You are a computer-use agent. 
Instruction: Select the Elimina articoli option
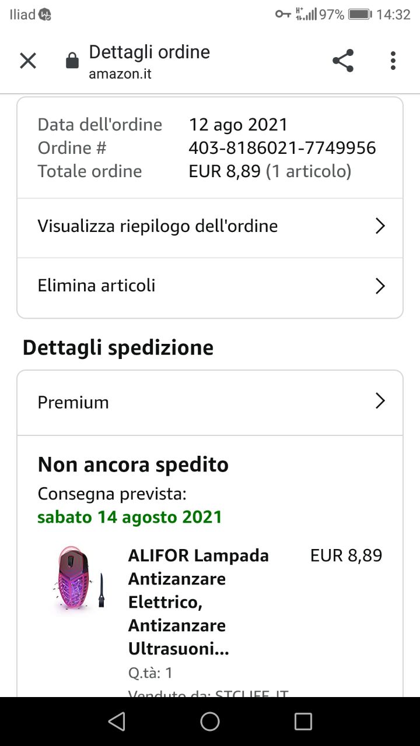97,286
